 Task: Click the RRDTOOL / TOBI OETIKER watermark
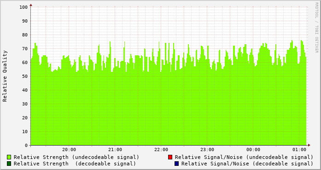click(316, 28)
